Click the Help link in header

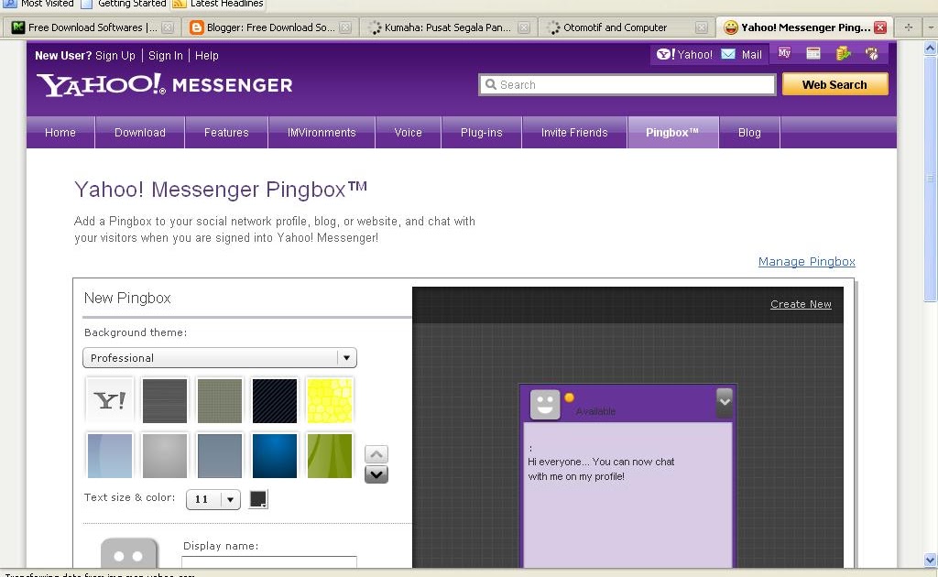[x=207, y=56]
